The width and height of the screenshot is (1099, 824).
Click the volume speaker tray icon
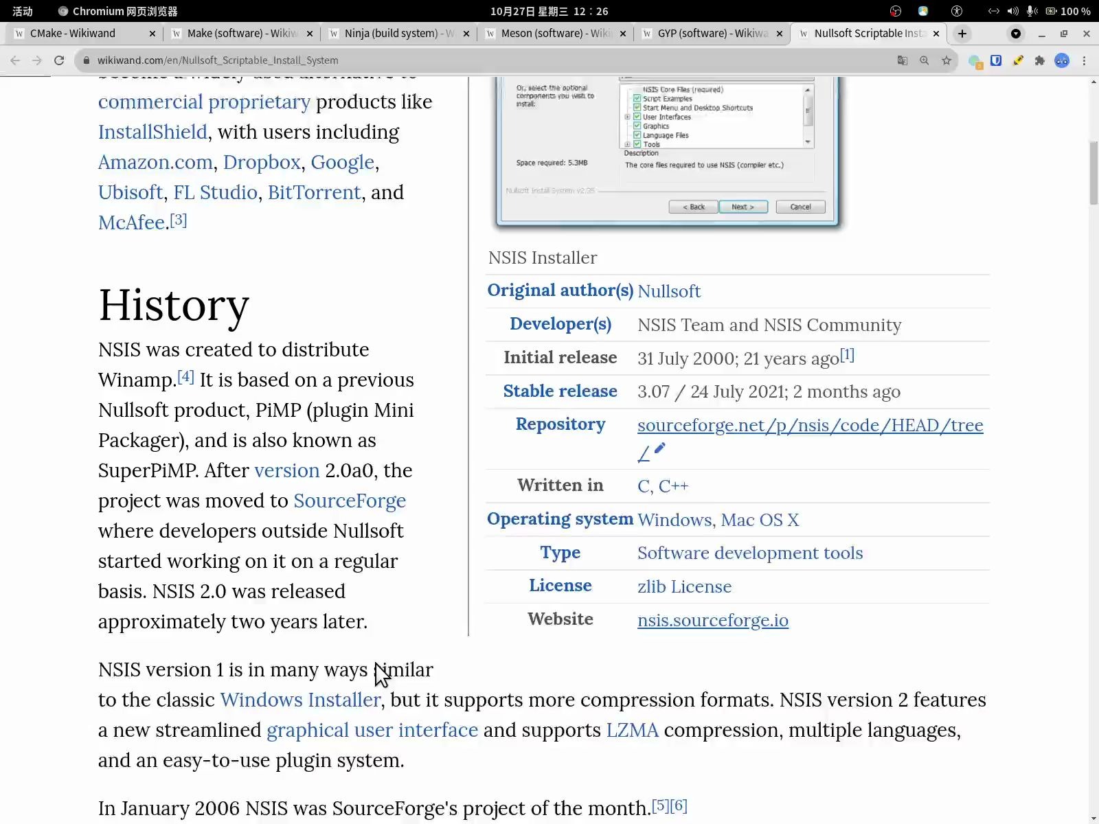(x=1013, y=11)
